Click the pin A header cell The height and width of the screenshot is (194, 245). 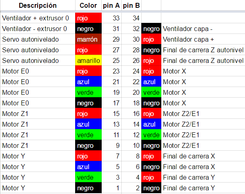(111, 5)
